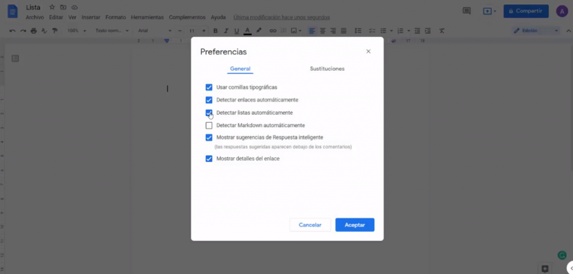Click the clear formatting icon

(x=442, y=31)
